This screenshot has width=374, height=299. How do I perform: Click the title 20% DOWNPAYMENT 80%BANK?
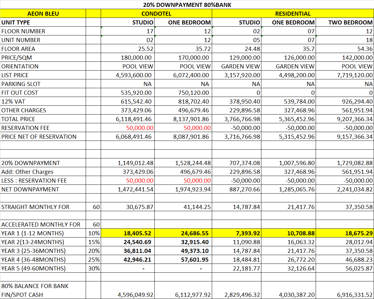187,5
